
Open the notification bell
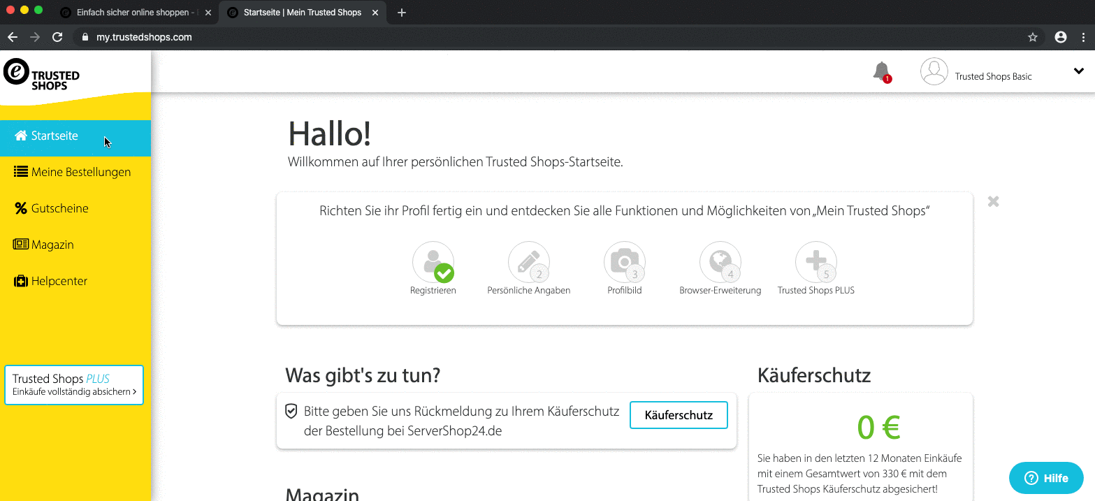pos(882,71)
